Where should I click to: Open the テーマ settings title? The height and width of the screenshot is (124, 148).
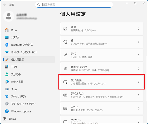click(73, 54)
